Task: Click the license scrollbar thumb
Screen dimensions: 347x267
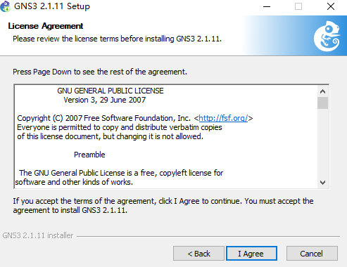Action: 322,103
